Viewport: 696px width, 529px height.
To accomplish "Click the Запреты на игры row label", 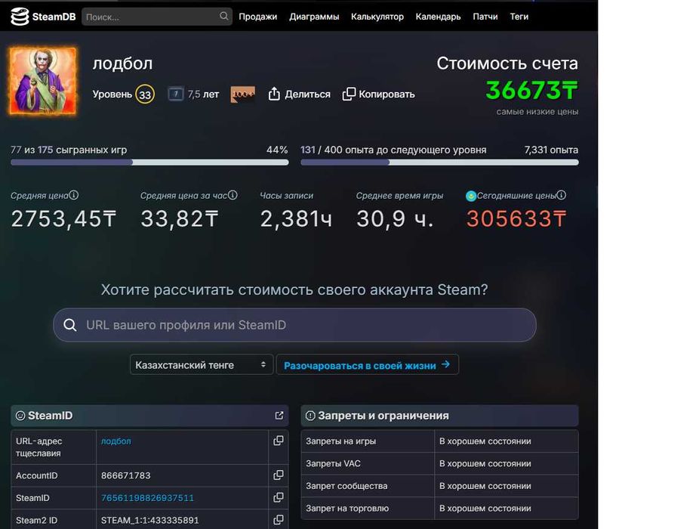I will click(x=340, y=441).
